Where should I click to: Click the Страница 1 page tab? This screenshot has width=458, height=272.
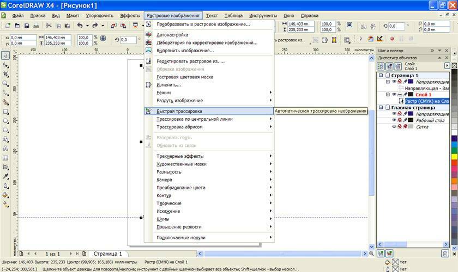(109, 254)
